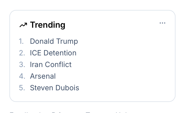Open the Arsenal trending topic

pyautogui.click(x=43, y=76)
